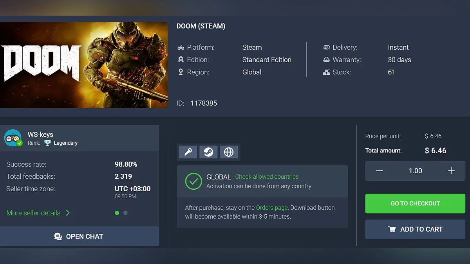Click the WS-keys seller avatar
Viewport: 470px width, 264px height.
(13, 138)
